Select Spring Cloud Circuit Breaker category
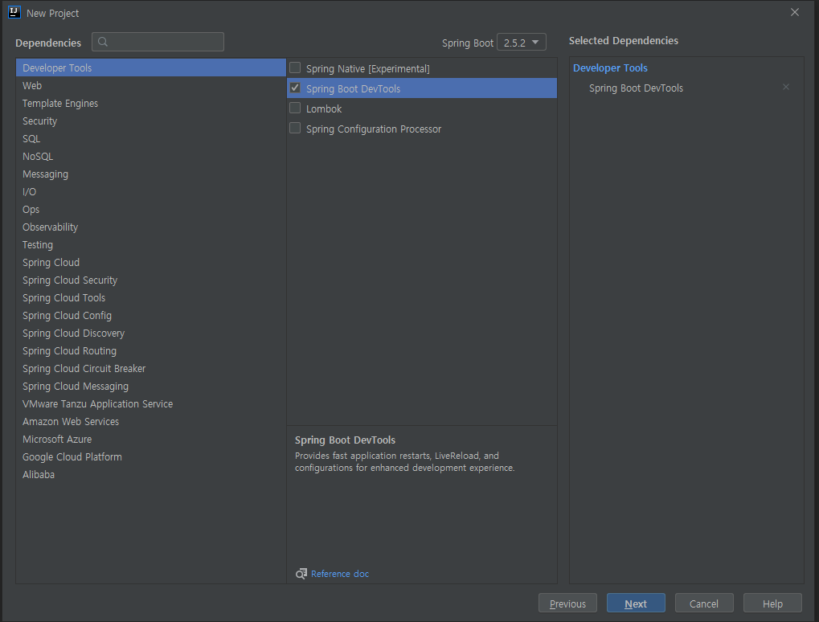 [151, 369]
